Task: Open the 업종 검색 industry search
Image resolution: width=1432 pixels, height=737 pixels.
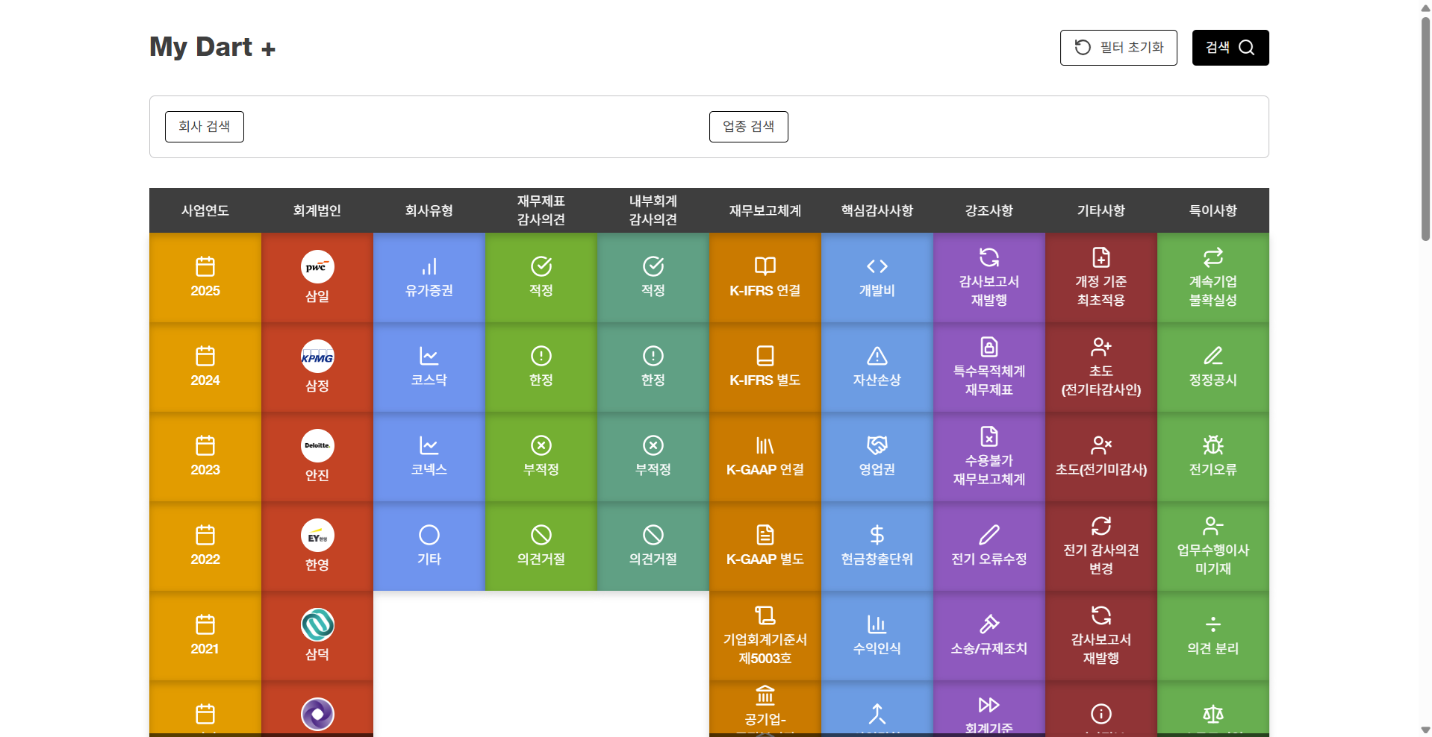Action: 748,127
